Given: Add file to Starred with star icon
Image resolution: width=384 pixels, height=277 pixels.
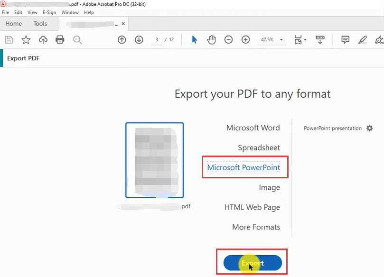Looking at the screenshot, I should [26, 40].
